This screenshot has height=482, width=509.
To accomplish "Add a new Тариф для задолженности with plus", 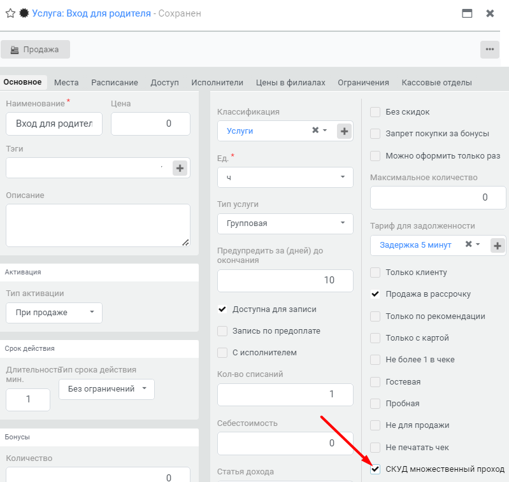I will pyautogui.click(x=498, y=246).
